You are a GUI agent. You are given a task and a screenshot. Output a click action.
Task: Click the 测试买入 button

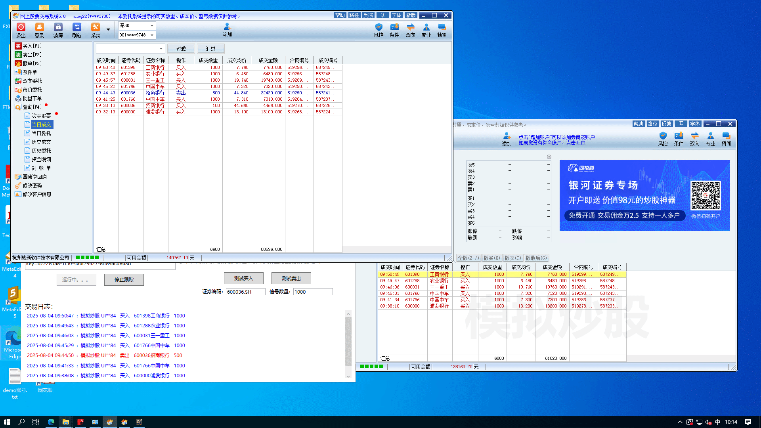[243, 279]
